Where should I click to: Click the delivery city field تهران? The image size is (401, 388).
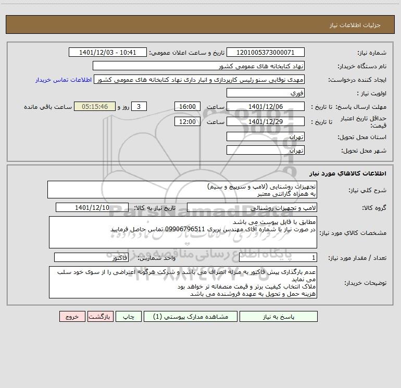[266, 150]
